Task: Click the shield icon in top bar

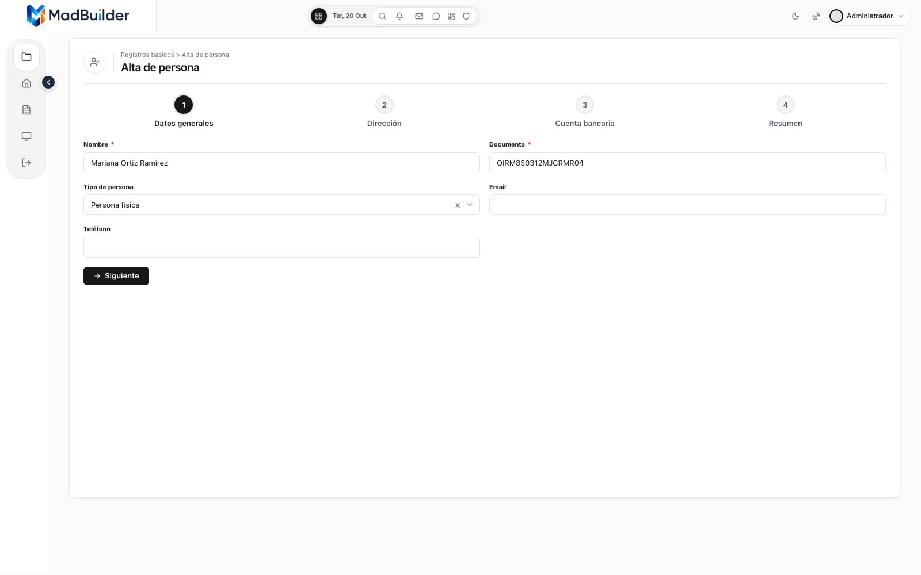Action: (466, 16)
